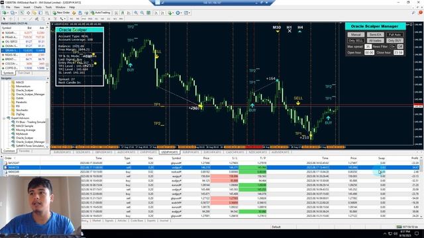
Task: Select the ZigZag indicator in Navigator
Action: click(20, 114)
